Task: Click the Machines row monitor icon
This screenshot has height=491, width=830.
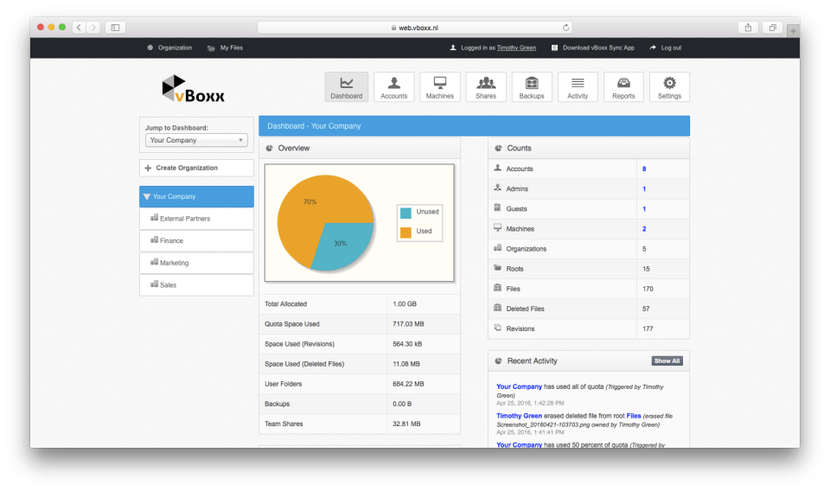Action: pos(498,227)
